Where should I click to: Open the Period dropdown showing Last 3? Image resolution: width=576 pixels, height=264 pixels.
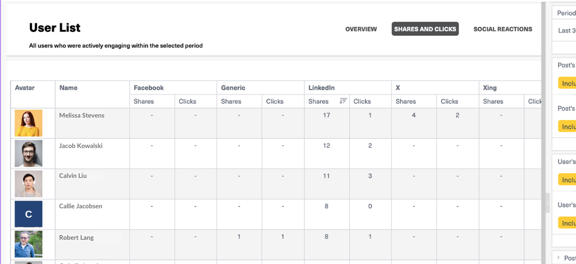pos(564,30)
